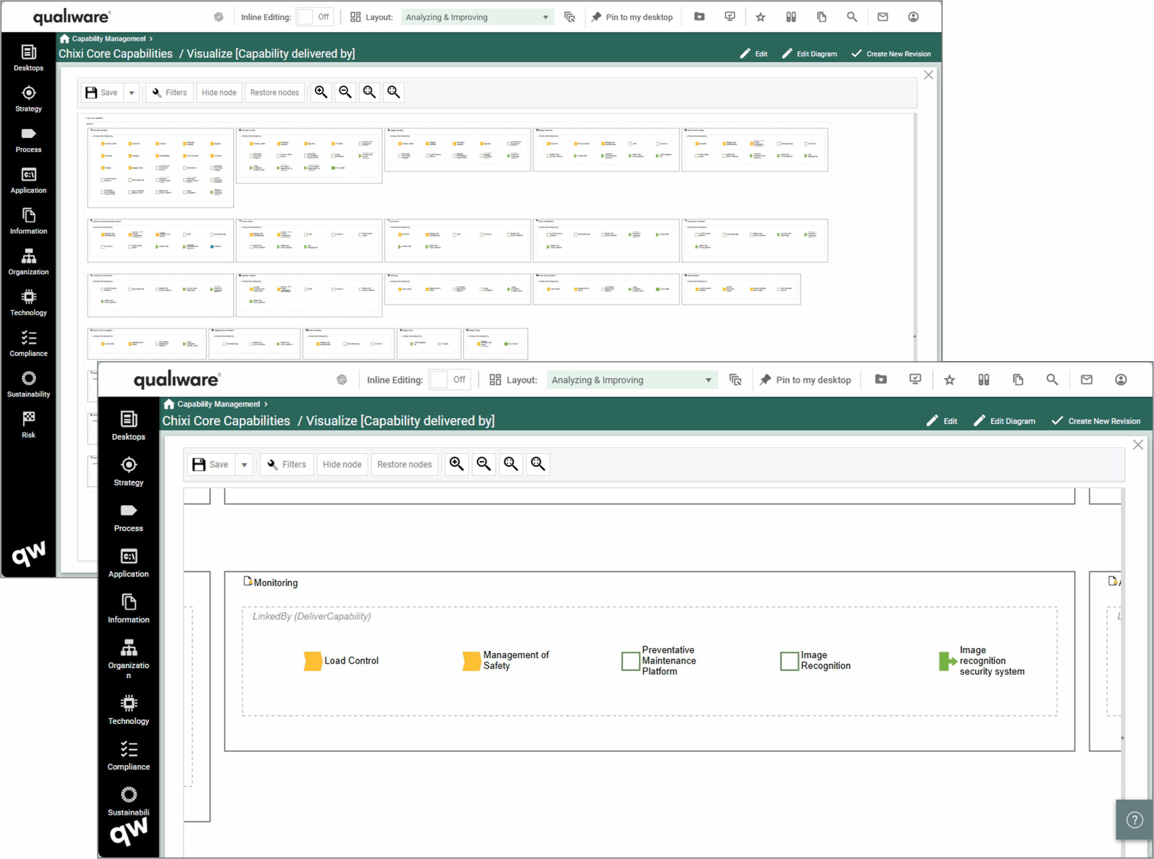1154x859 pixels.
Task: Click Edit Diagram in front window
Action: point(1004,421)
